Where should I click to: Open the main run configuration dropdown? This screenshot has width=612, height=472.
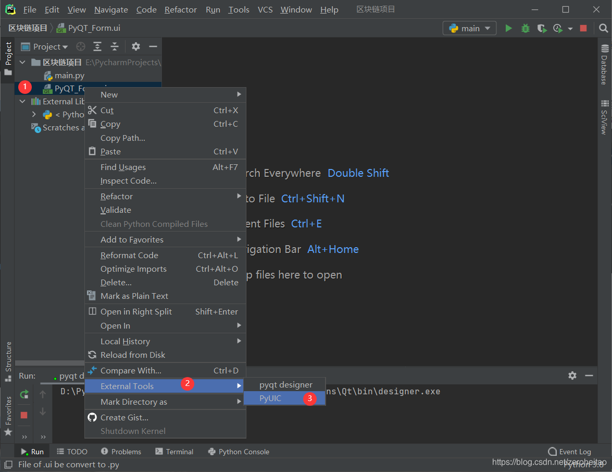coord(469,28)
